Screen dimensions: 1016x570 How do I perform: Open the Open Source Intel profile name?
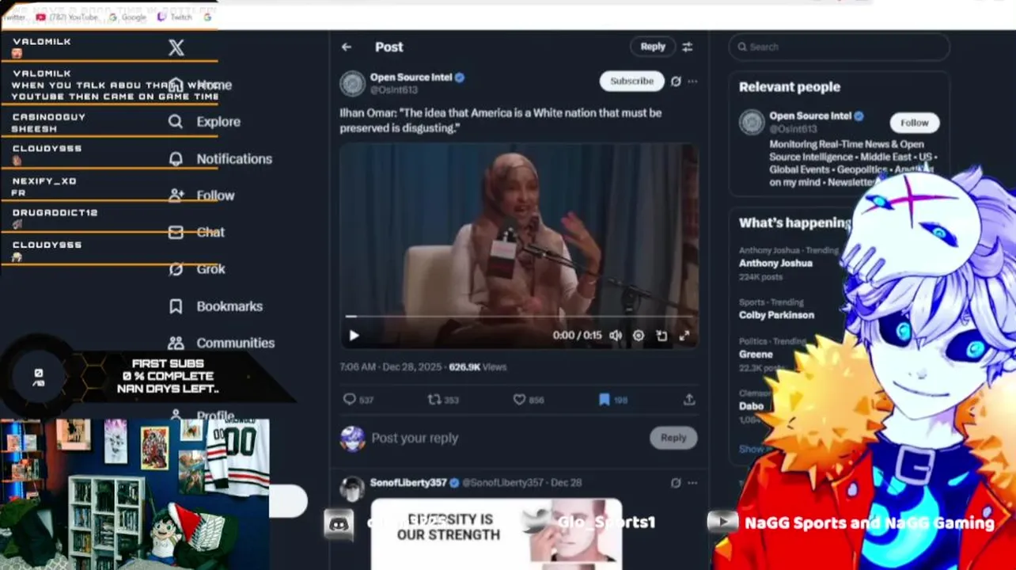(411, 77)
